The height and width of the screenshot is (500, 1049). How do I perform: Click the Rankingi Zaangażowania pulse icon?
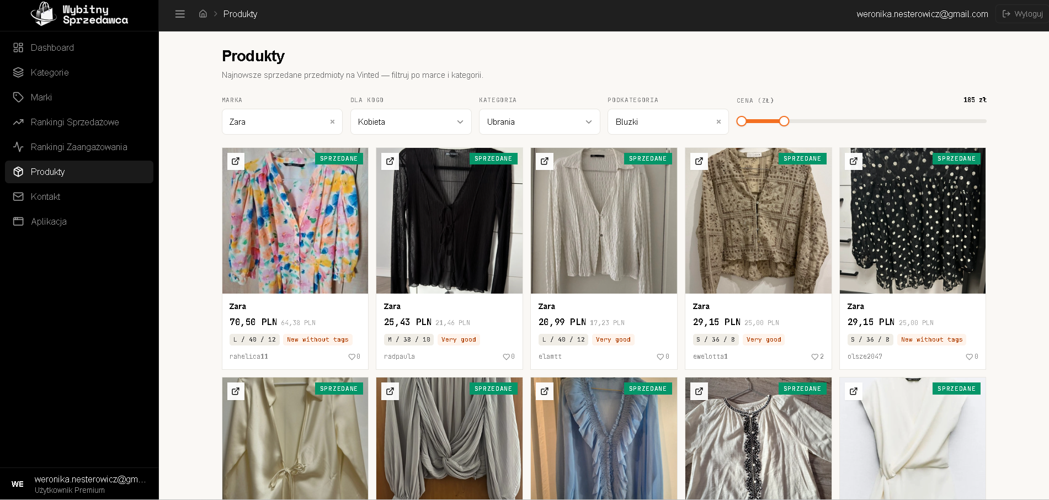tap(18, 147)
